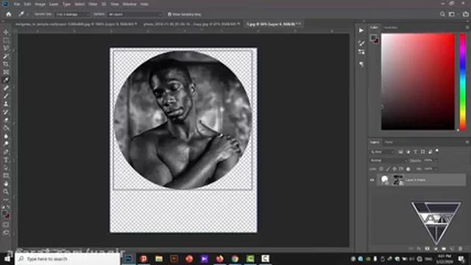471x265 pixels.
Task: Click the foreground color swatch in Color panel
Action: 373,38
